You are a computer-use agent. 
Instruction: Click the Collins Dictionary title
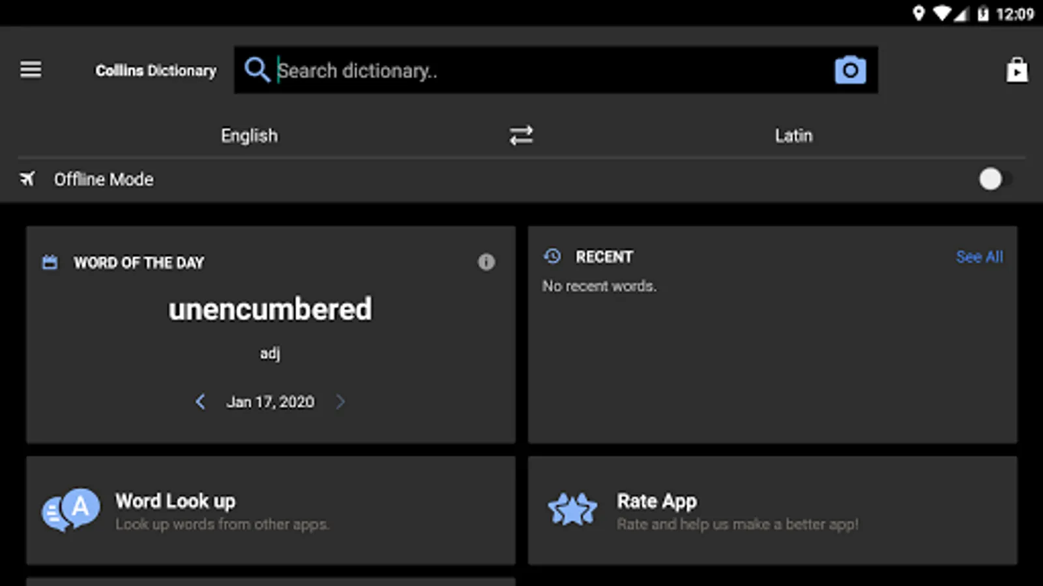pos(156,70)
